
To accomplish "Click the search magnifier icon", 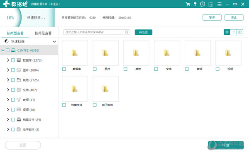I will pyautogui.click(x=127, y=32).
